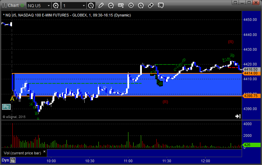The height and width of the screenshot is (165, 262).
Task: Click the 12:00 time axis label
Action: 205,161
